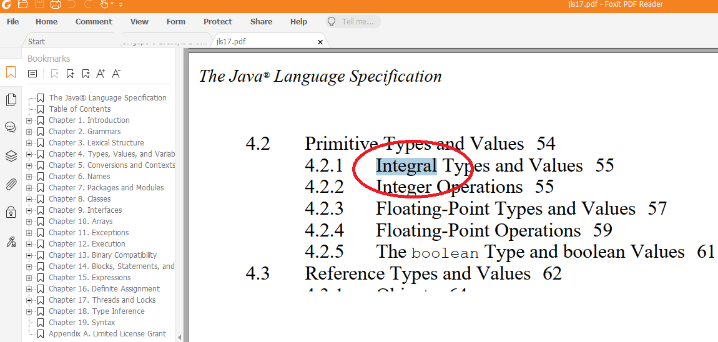Click the bookmark options list icon
Screen dimensions: 718x342
(32, 73)
